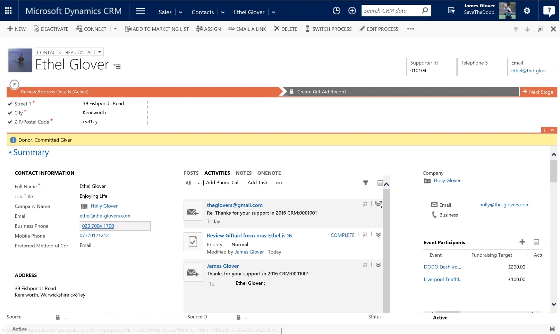
Task: Add Event Participant plus icon
Action: tap(522, 242)
